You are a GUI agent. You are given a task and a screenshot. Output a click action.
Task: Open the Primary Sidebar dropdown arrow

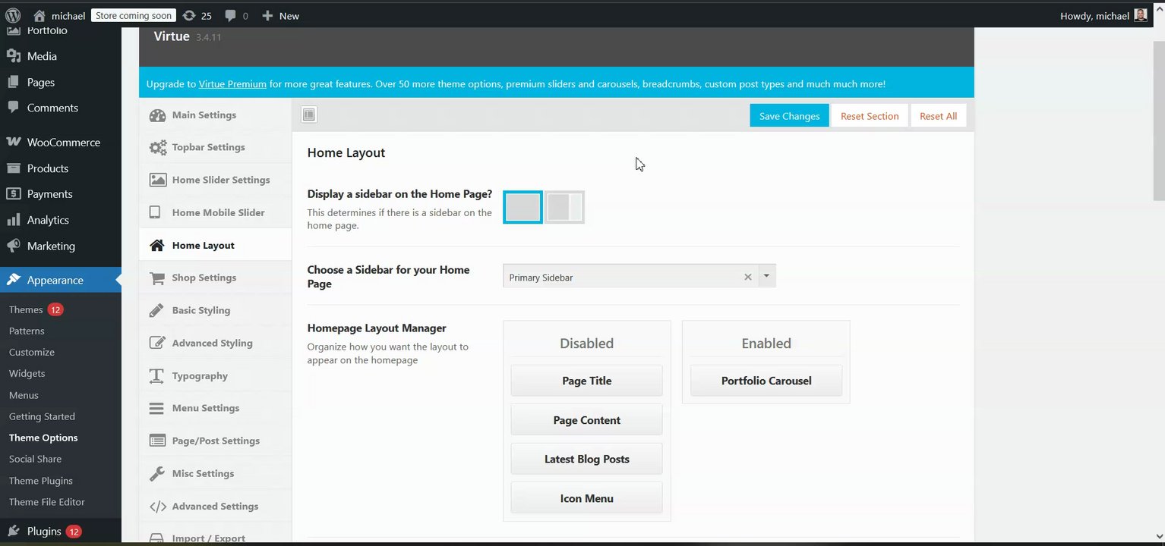[x=766, y=276]
